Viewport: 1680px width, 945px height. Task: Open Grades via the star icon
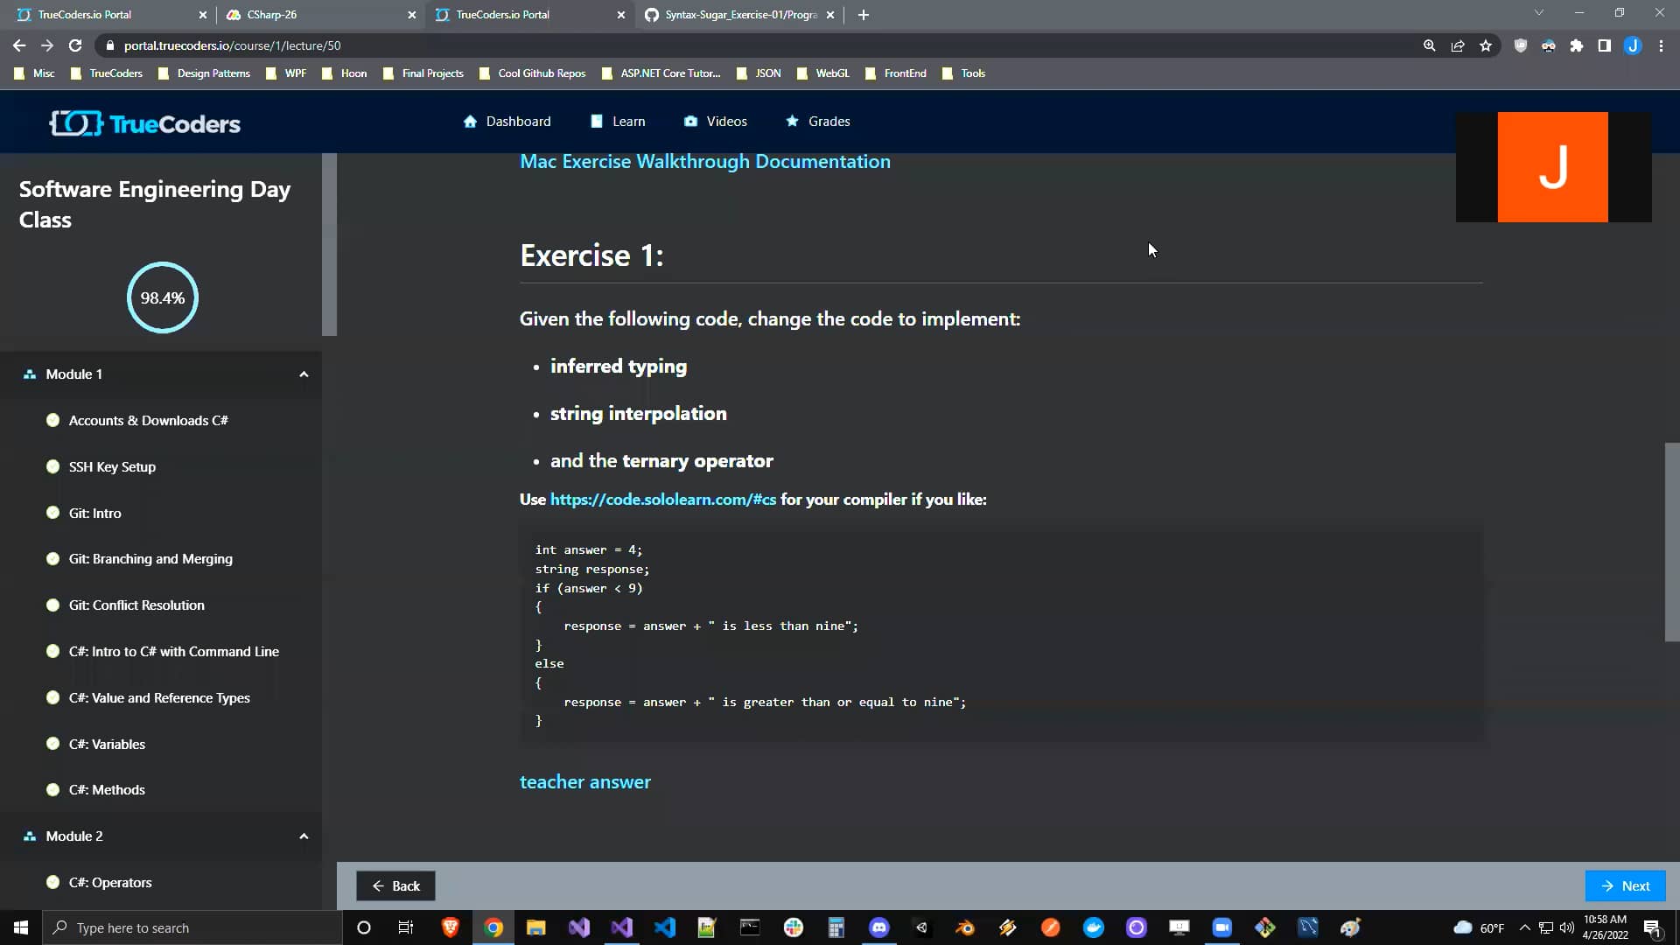[x=792, y=121]
